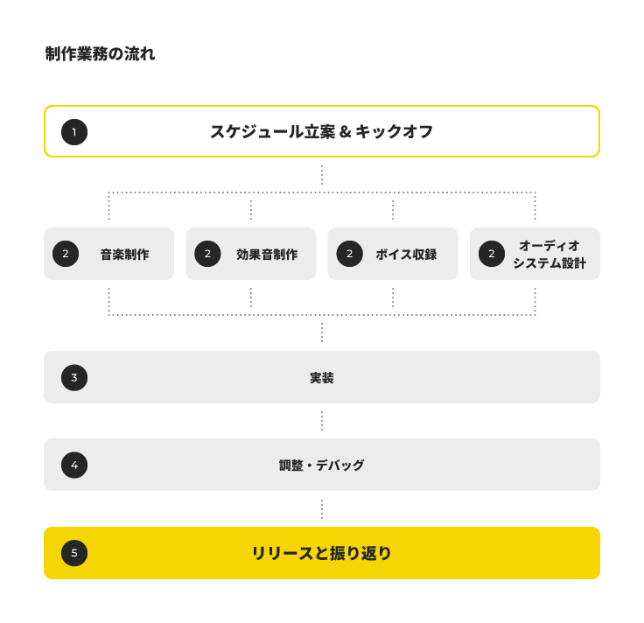The width and height of the screenshot is (644, 623).
Task: Click the リリースと振り返り text
Action: click(322, 553)
